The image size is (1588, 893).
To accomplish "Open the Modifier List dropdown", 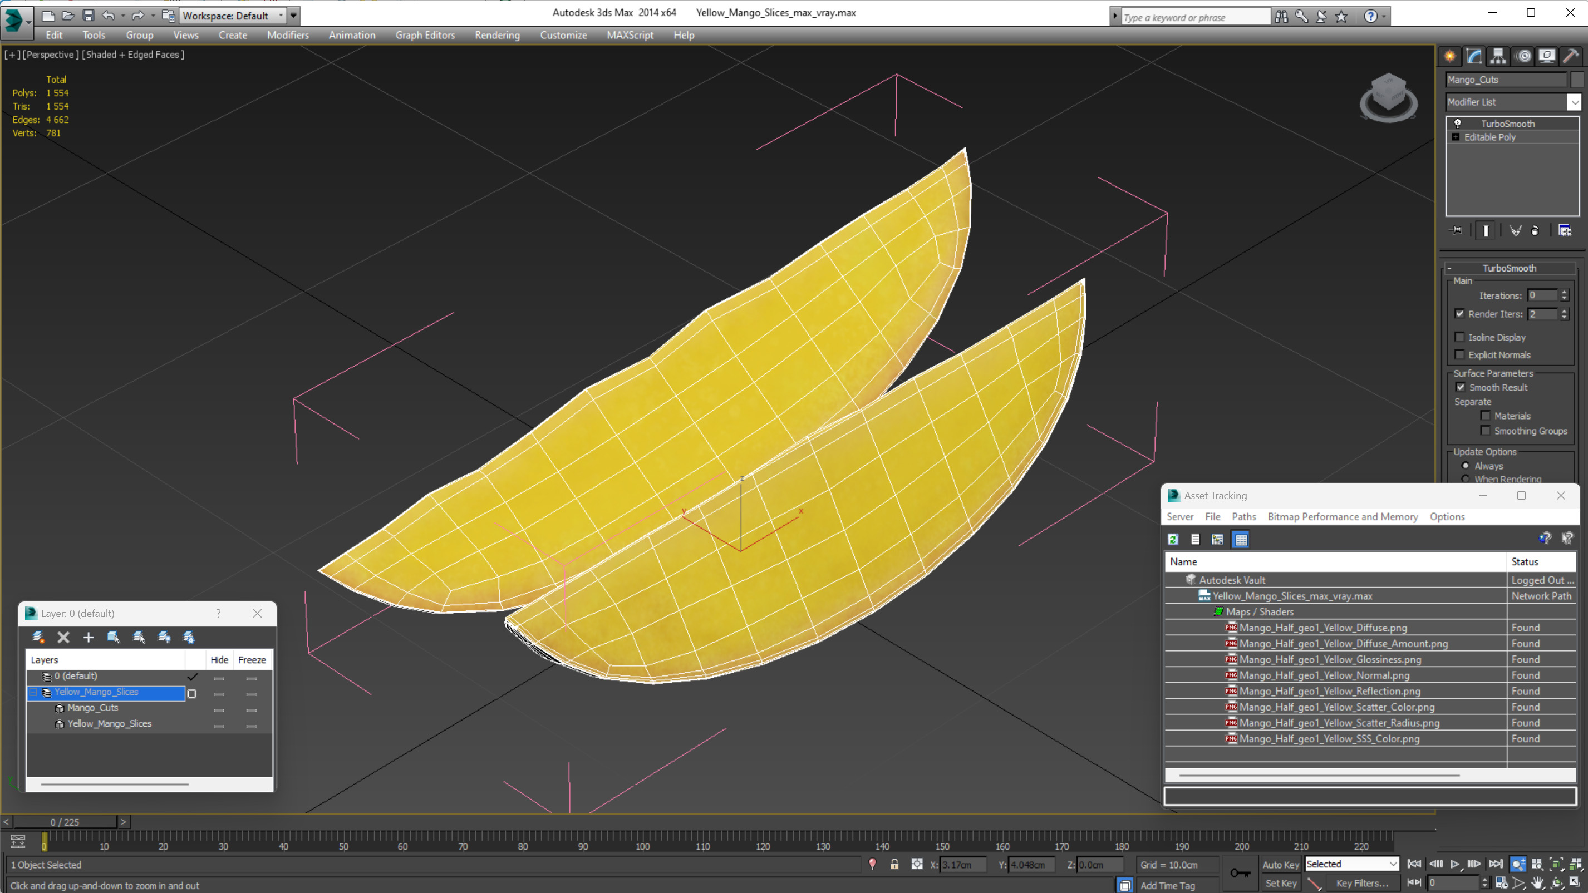I will [x=1575, y=102].
